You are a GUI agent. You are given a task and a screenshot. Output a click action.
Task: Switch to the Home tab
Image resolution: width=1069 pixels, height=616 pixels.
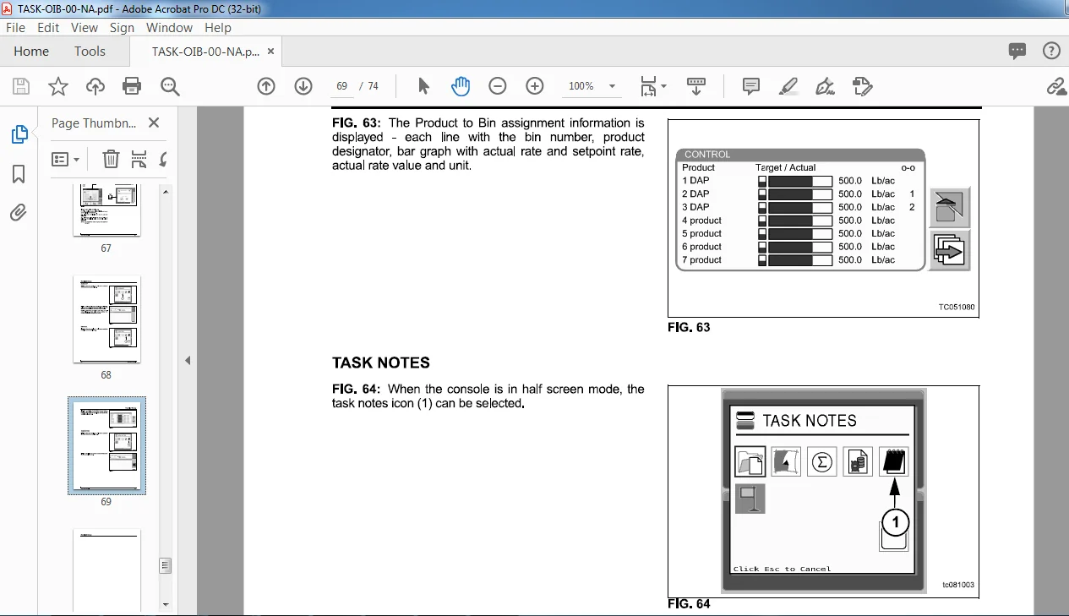pyautogui.click(x=31, y=51)
